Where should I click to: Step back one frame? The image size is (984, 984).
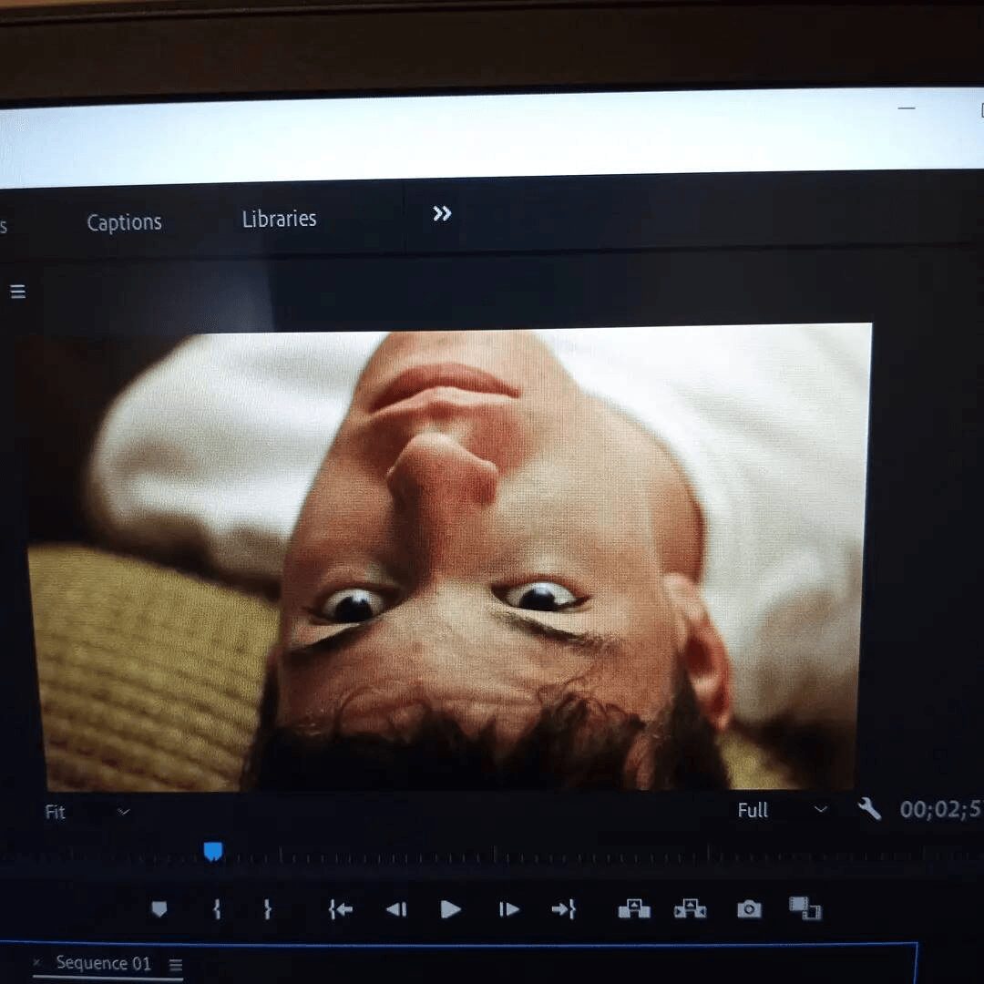tap(396, 909)
